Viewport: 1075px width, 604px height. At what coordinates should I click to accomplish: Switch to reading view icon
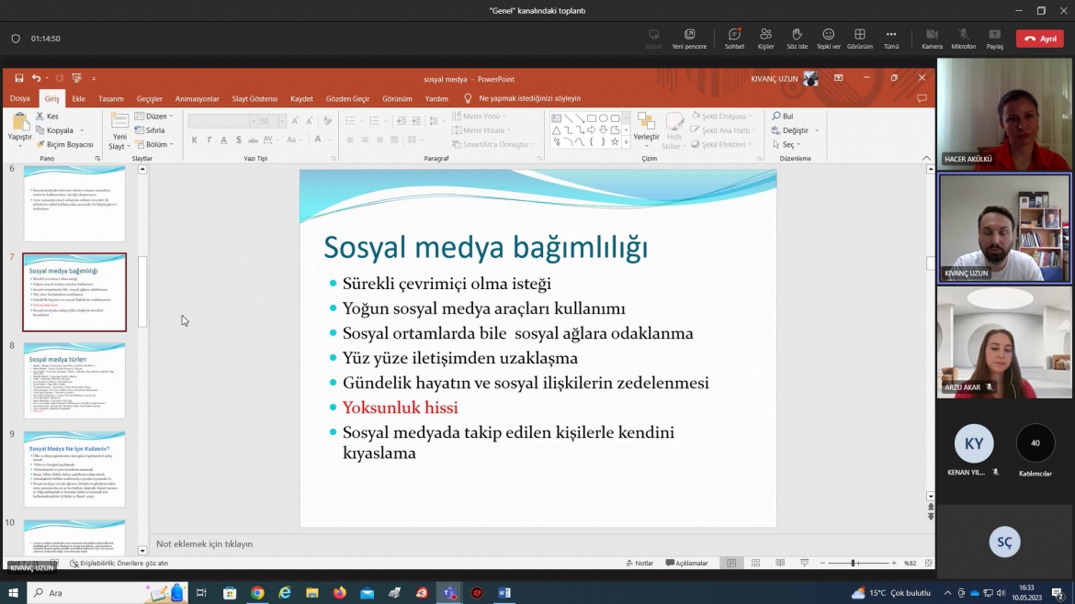(780, 563)
